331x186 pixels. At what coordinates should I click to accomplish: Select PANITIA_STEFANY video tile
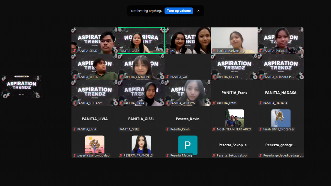tap(95, 93)
